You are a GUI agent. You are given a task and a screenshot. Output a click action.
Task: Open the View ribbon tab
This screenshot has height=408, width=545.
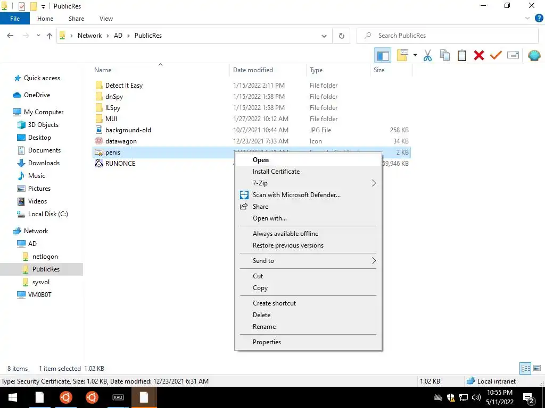(x=106, y=19)
